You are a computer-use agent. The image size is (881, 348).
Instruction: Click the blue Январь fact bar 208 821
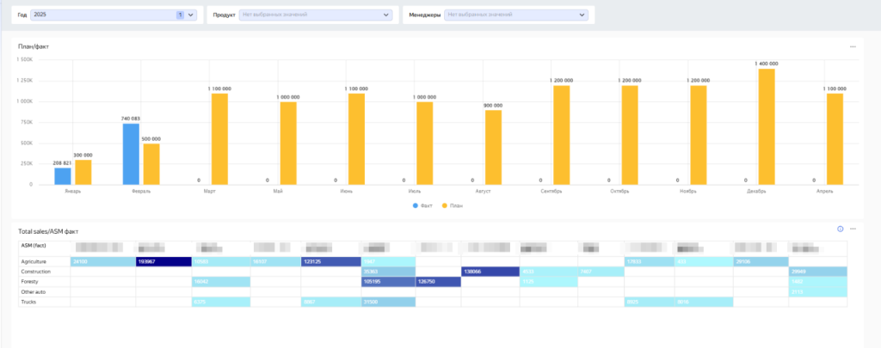63,175
